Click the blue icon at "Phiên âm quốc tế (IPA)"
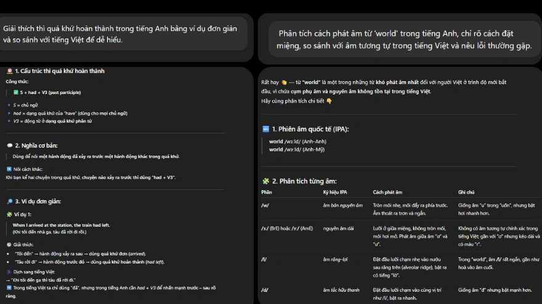The image size is (542, 304). [x=265, y=129]
